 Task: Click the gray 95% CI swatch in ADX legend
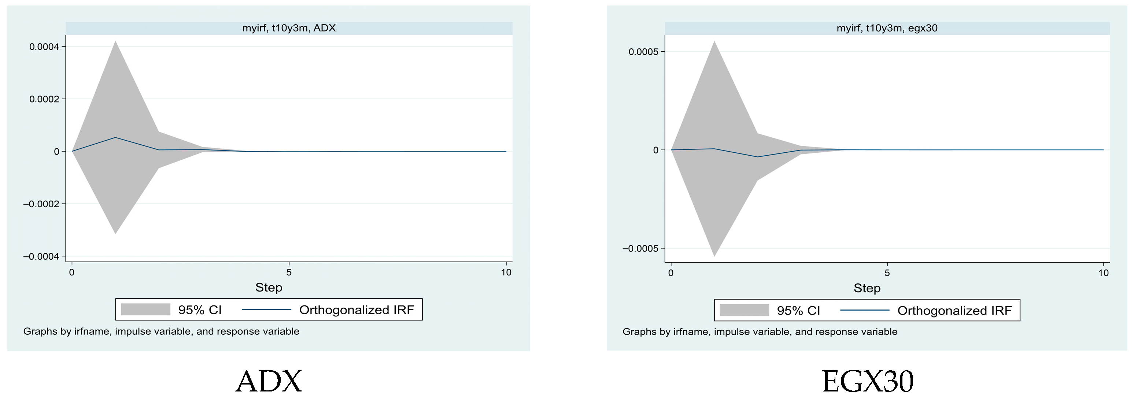coord(145,309)
